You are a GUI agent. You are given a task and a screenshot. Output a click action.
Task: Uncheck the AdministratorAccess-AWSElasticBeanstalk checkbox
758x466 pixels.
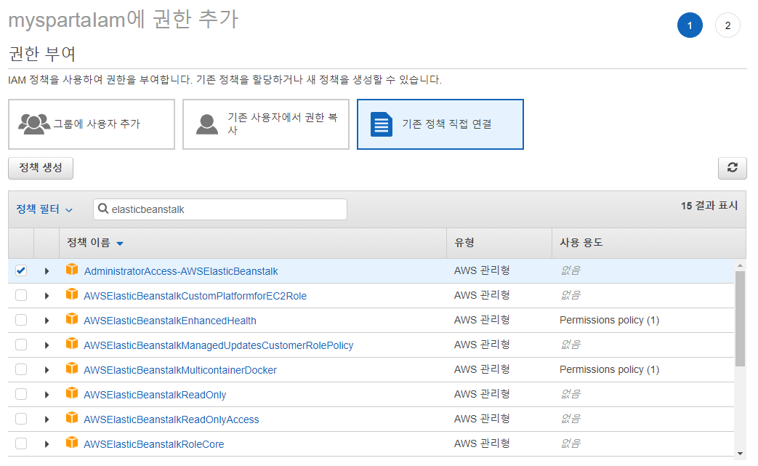[x=21, y=270]
